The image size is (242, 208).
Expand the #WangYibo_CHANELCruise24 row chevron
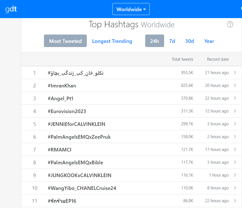coord(235,188)
